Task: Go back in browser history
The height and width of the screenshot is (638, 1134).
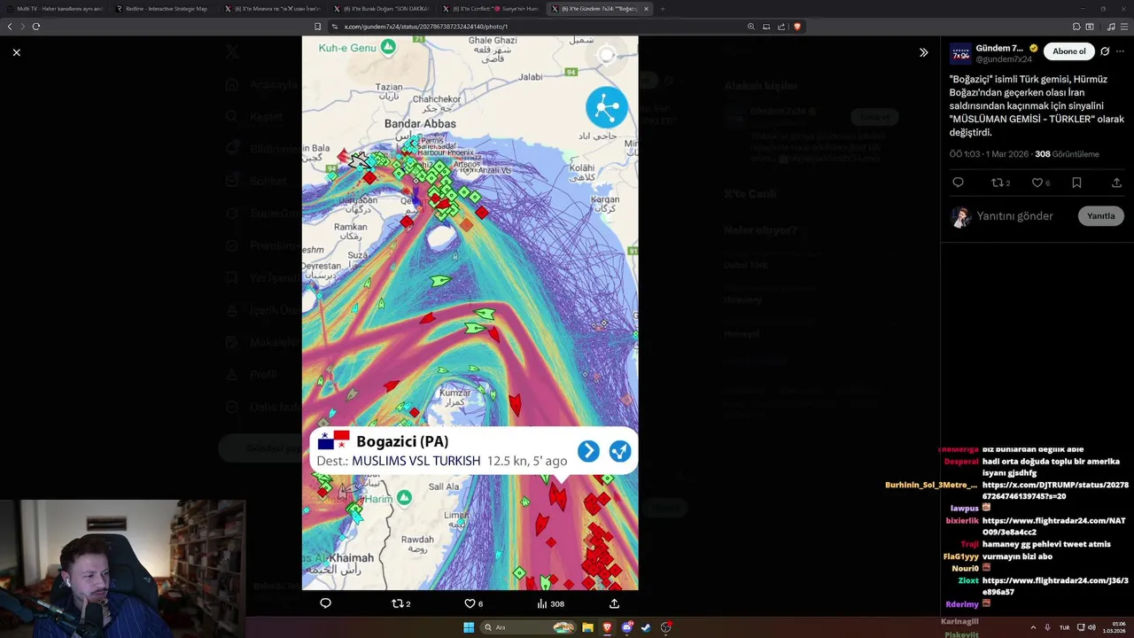Action: point(10,27)
